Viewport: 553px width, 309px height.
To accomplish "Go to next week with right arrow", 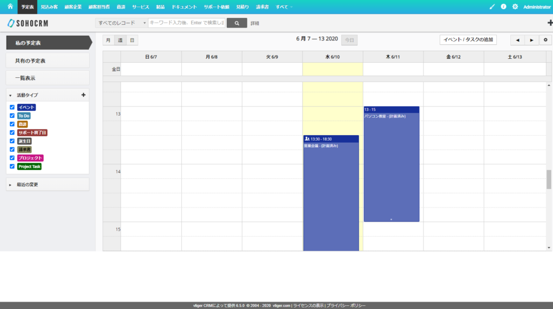I will pyautogui.click(x=531, y=40).
